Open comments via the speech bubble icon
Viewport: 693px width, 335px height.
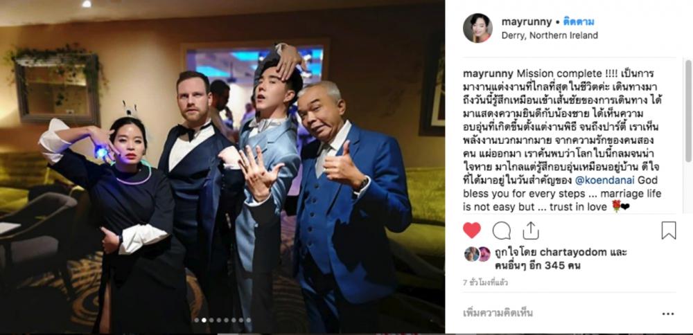(x=502, y=230)
